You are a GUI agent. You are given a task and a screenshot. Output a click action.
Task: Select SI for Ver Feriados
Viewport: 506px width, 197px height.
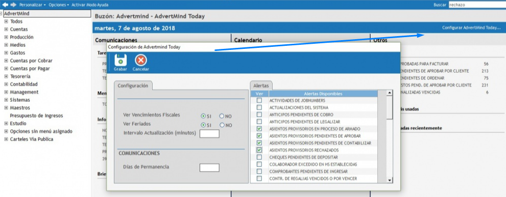point(203,125)
